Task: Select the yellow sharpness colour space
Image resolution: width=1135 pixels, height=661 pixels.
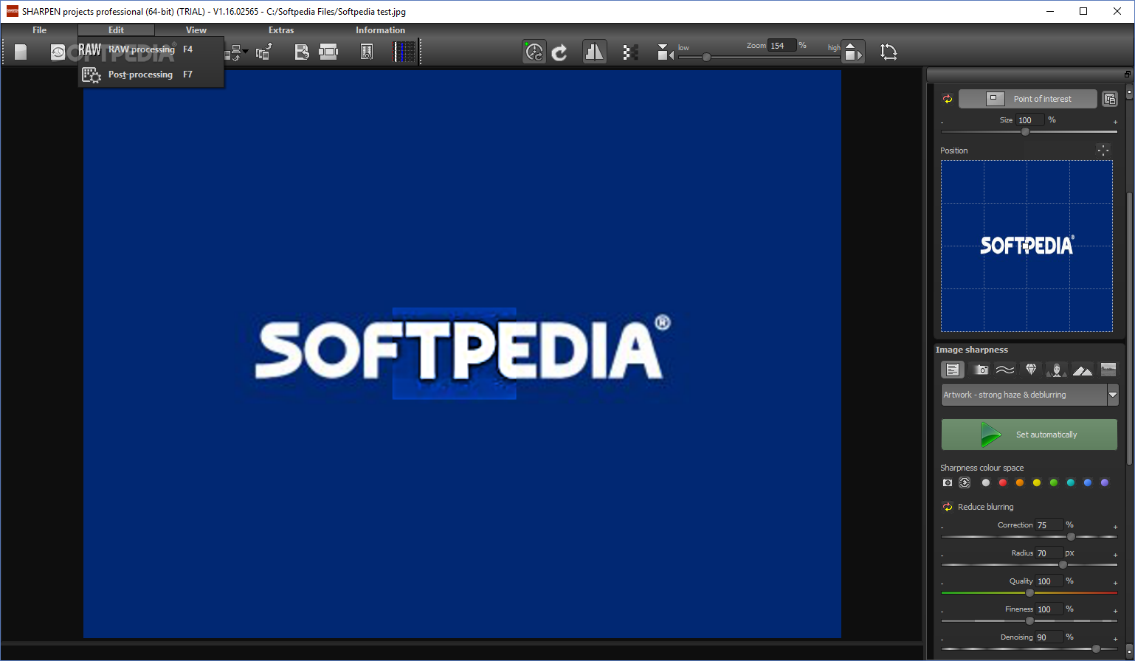Action: pos(1037,482)
